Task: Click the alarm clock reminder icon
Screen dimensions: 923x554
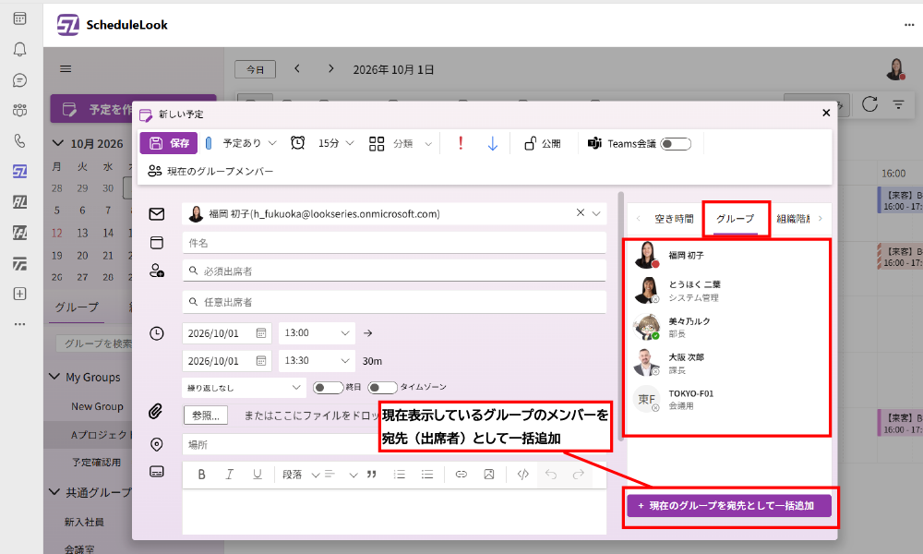Action: click(x=298, y=143)
